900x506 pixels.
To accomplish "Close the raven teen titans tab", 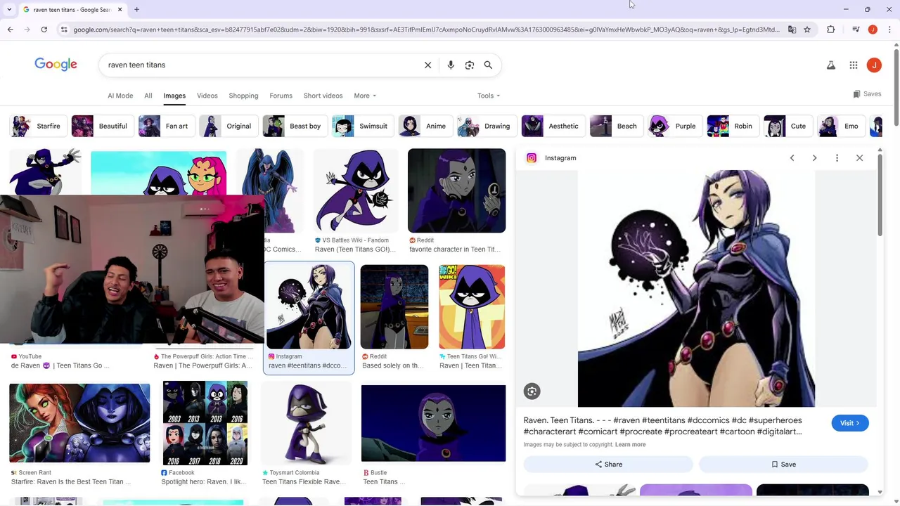I will coord(120,9).
